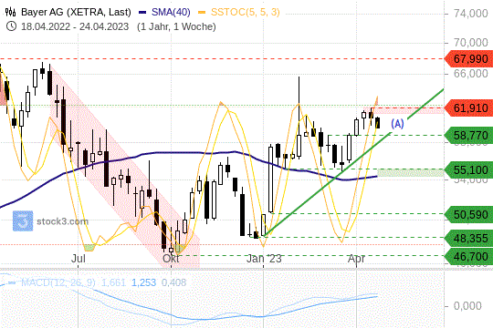Click the green 58,770 support price label
Viewport: 493px width, 328px height.
tap(469, 135)
